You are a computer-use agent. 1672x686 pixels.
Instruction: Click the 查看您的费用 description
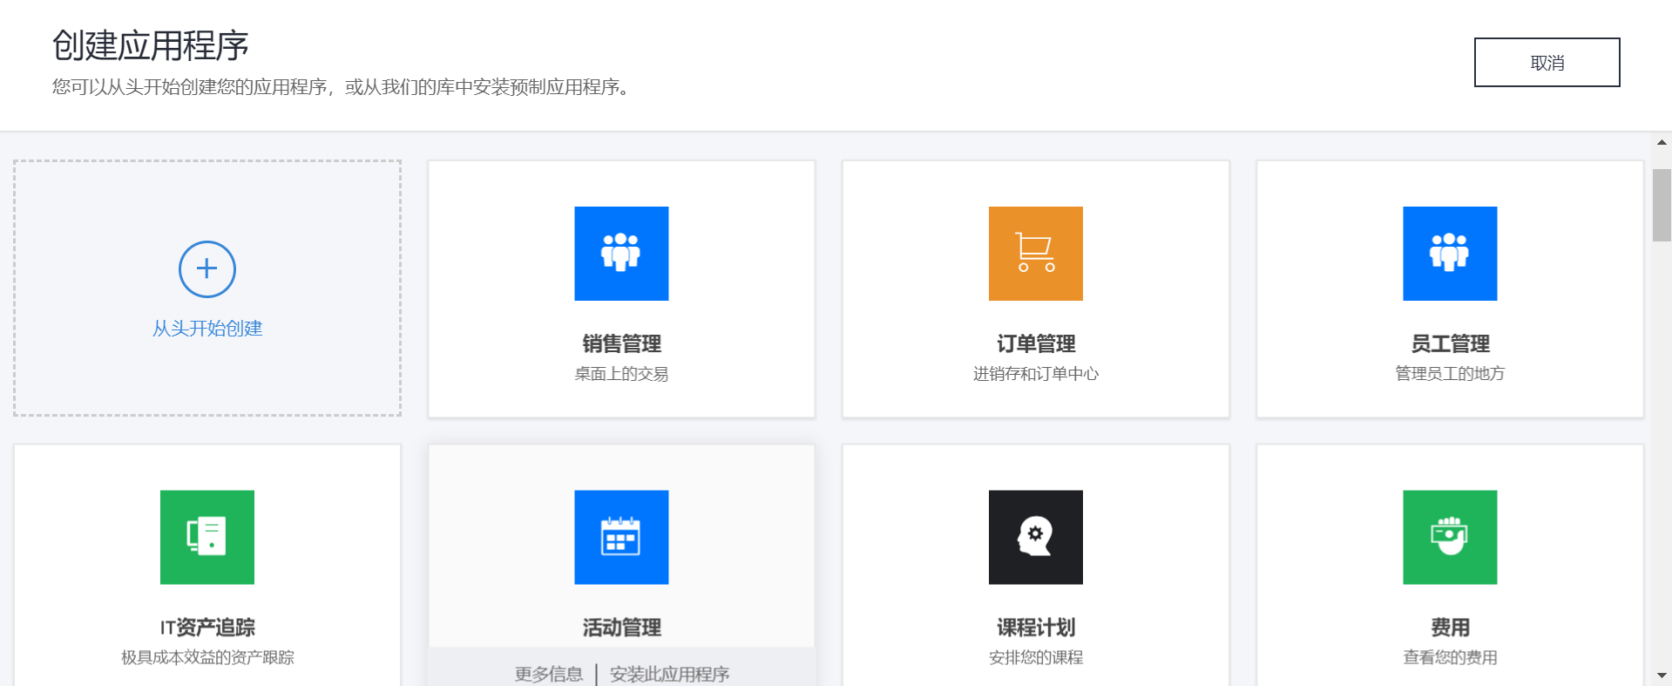coord(1450,657)
